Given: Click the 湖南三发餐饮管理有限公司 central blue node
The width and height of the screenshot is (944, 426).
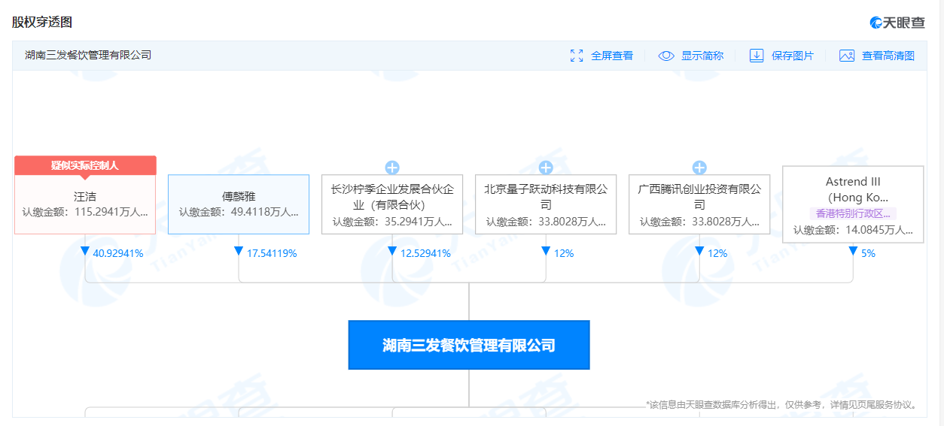Looking at the screenshot, I should coord(468,346).
